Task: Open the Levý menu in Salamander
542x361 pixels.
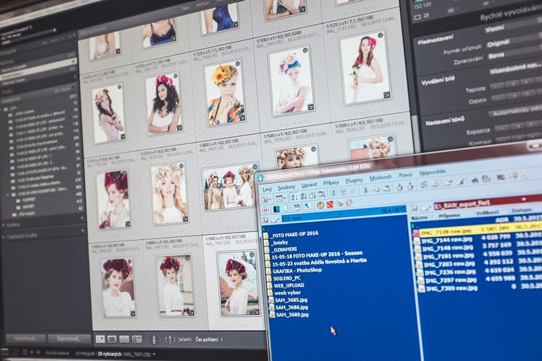Action: 267,190
